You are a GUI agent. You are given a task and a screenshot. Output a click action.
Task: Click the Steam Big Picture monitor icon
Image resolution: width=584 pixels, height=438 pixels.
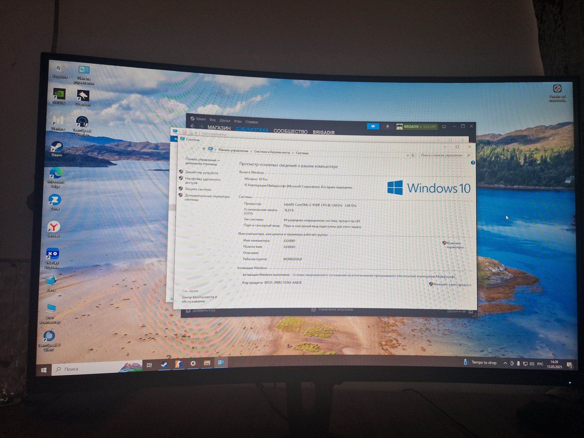[x=444, y=127]
